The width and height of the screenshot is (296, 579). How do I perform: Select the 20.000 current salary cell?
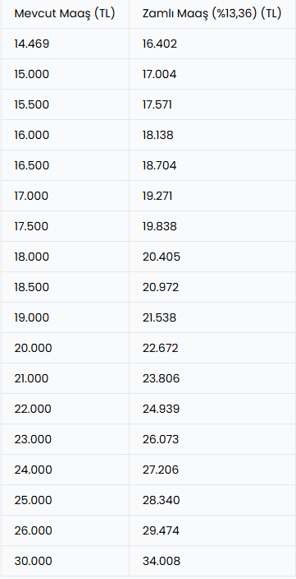point(65,348)
